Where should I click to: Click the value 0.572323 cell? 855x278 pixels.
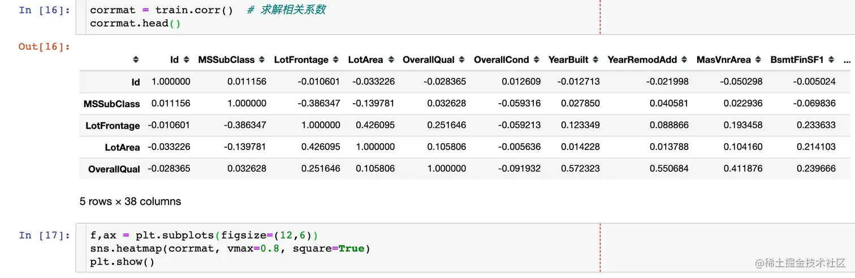580,169
